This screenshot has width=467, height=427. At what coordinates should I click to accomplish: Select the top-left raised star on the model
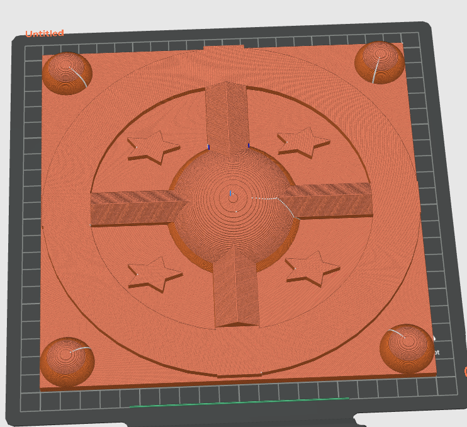click(153, 147)
